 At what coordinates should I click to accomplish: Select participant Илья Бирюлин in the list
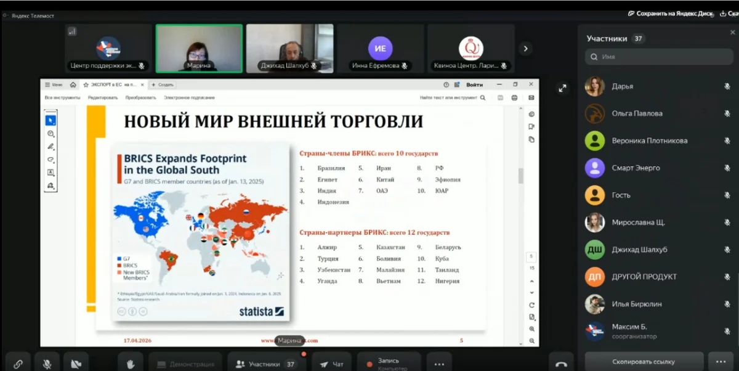658,304
